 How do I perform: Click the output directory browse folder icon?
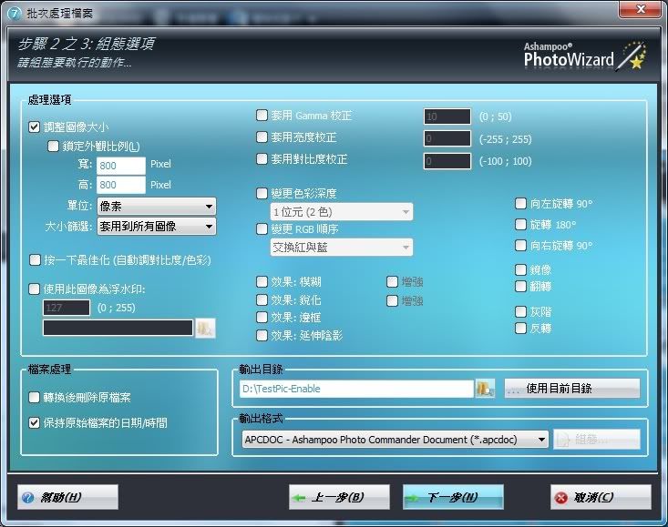click(x=485, y=389)
